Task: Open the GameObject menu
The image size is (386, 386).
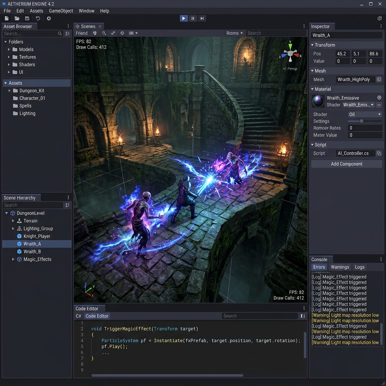Action: point(61,11)
